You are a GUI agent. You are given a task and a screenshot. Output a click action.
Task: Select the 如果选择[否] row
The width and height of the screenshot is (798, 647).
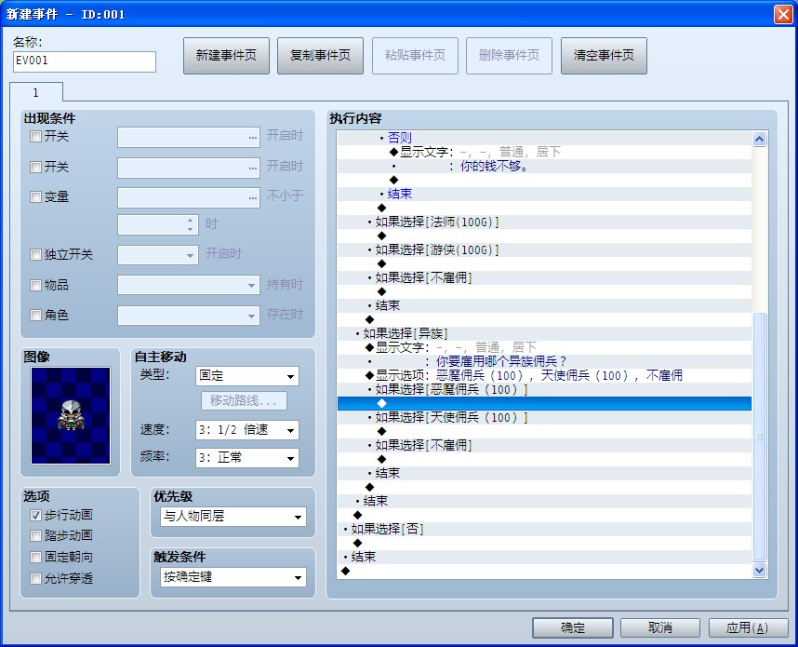pos(544,530)
